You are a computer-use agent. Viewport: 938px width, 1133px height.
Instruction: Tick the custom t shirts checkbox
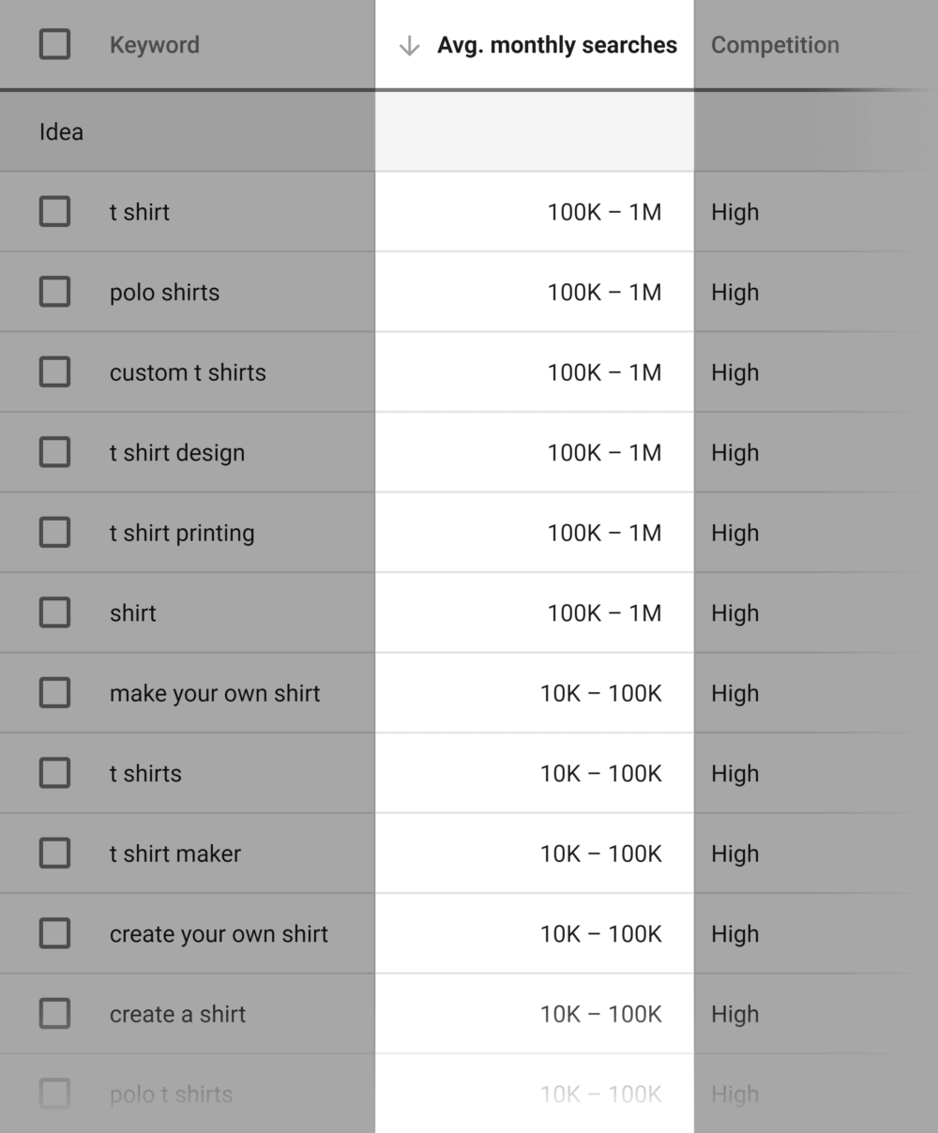tap(54, 372)
